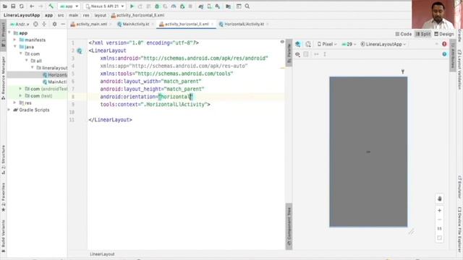This screenshot has height=260, width=463.
Task: Click the Collapse All icon in project panel
Action: tap(44, 24)
